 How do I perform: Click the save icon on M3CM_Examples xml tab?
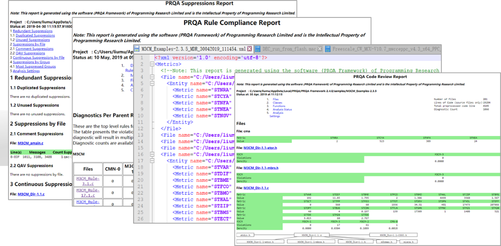click(137, 49)
